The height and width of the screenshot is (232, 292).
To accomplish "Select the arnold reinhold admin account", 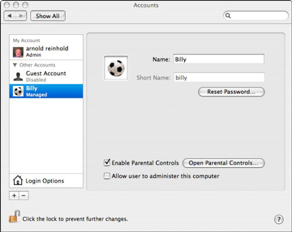I will (x=46, y=52).
